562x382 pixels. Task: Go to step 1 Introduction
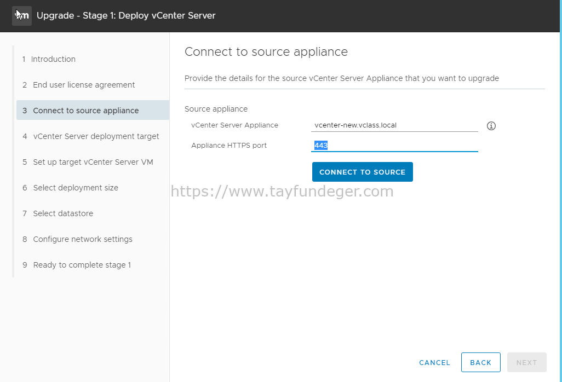[x=49, y=59]
